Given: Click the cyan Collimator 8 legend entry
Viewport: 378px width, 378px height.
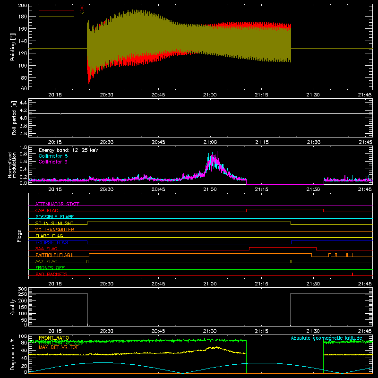Looking at the screenshot, I should click(53, 156).
